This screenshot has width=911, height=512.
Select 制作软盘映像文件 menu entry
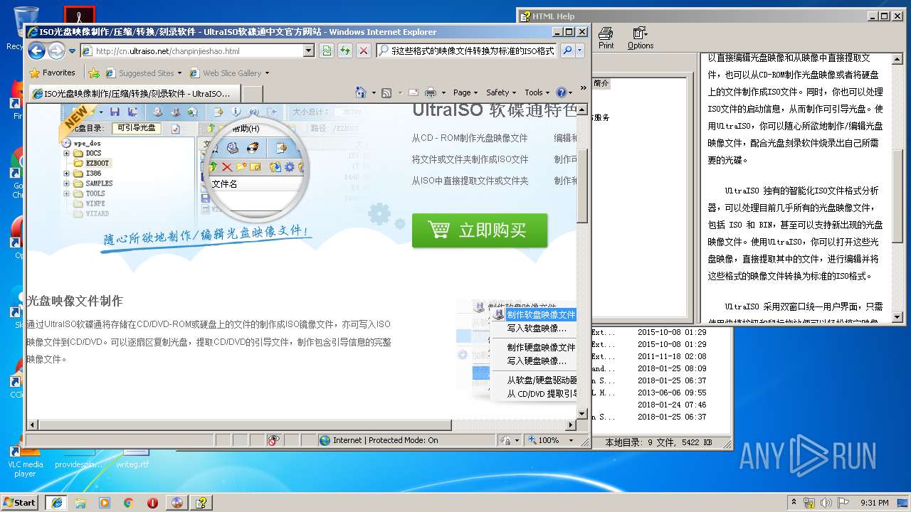coord(541,314)
